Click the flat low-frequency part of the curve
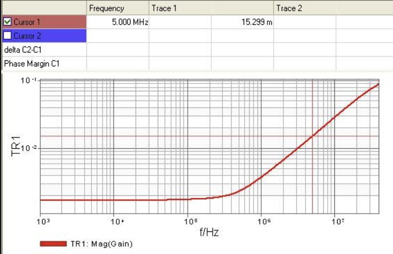The width and height of the screenshot is (393, 254). pos(100,200)
